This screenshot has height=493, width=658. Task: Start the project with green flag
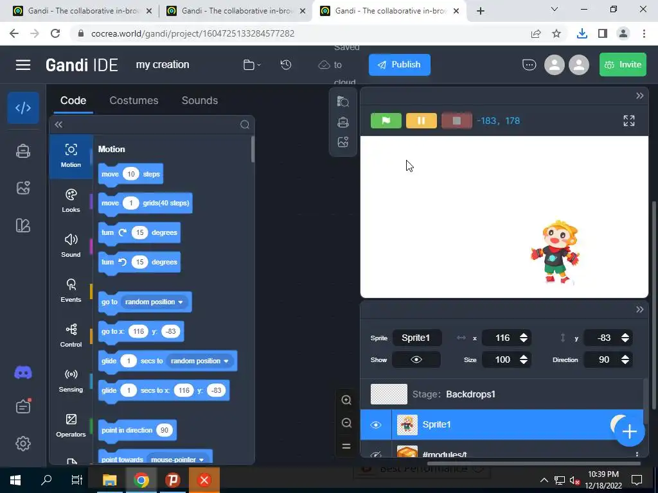click(386, 121)
